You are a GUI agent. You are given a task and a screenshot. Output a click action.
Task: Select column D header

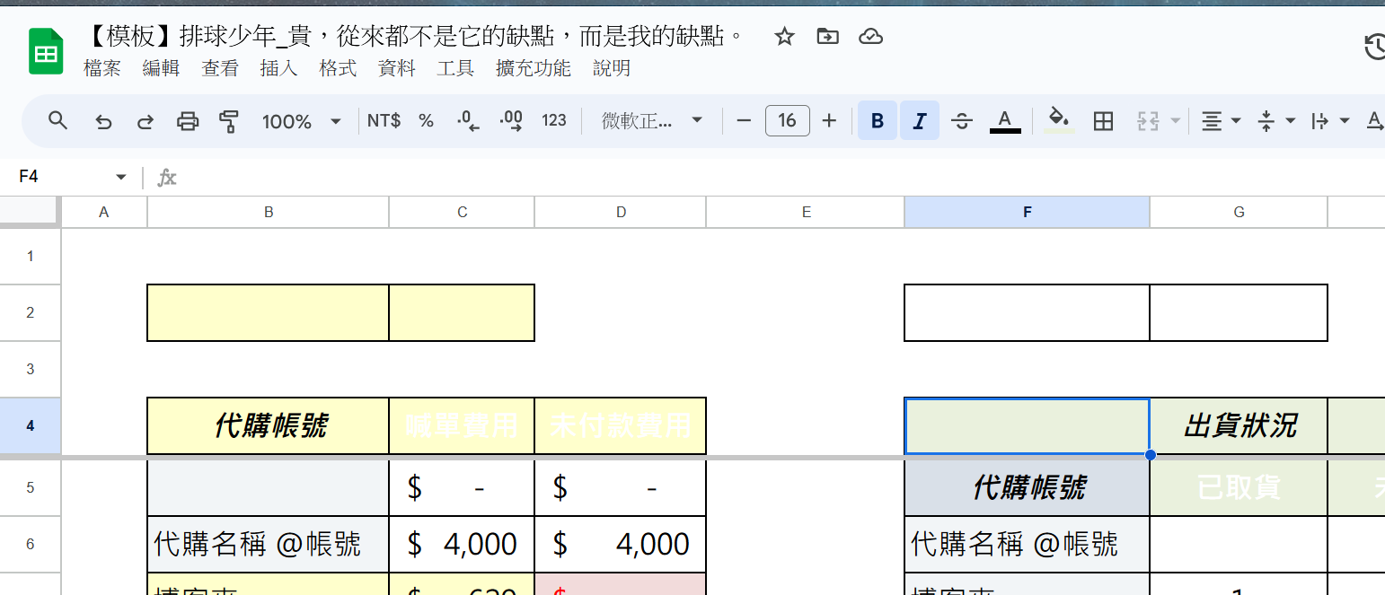click(621, 212)
